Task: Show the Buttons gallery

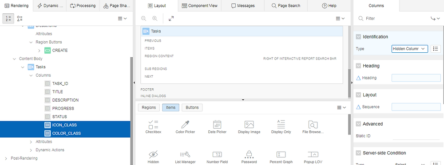Action: [192, 107]
